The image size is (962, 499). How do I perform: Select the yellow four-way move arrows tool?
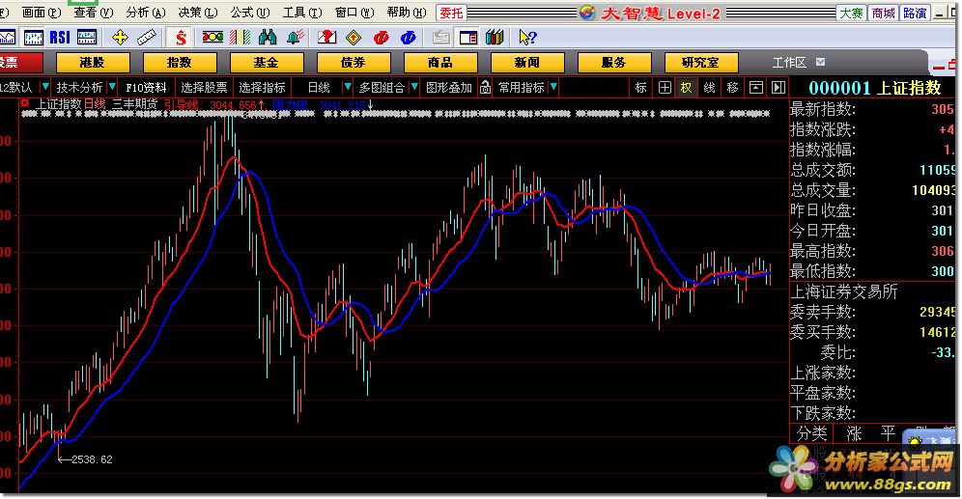120,38
